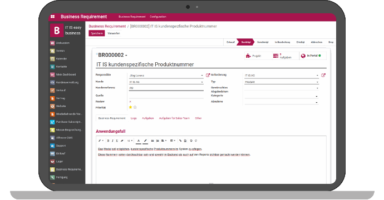This screenshot has width=384, height=200.
Task: Open the font size dropdown in editor
Action: coord(130,141)
